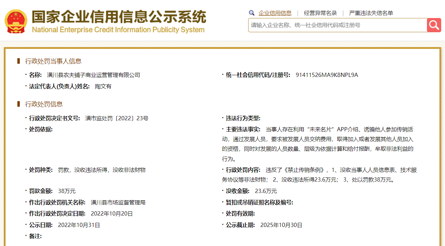
Task: Select the 行政处罚当事人信息 section heading
Action: 53,61
